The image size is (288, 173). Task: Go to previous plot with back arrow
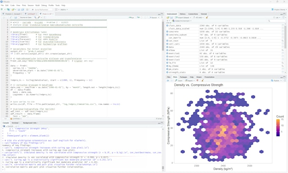pyautogui.click(x=168, y=81)
